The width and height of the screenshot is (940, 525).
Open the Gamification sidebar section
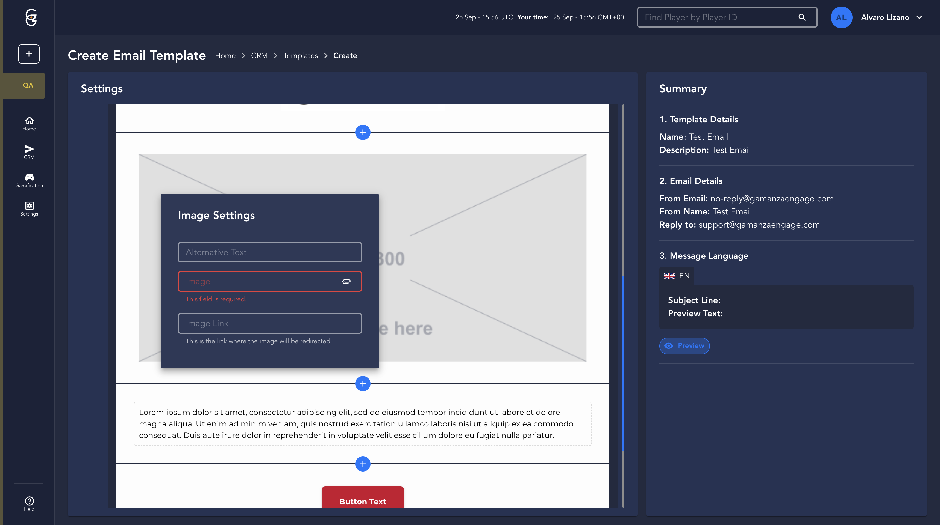(29, 180)
